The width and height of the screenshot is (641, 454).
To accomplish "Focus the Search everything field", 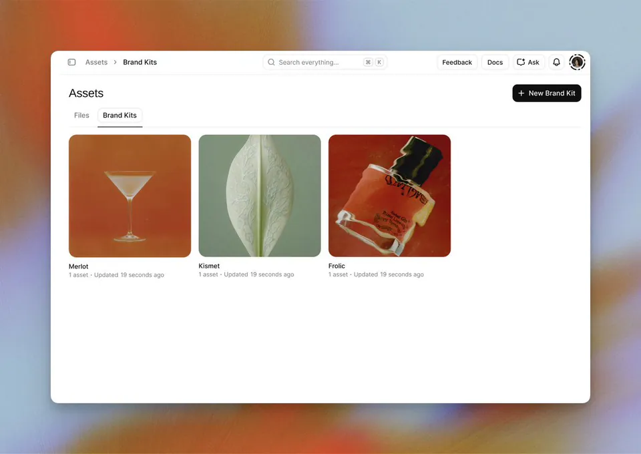I will (x=325, y=62).
